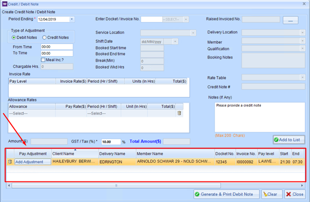Click the scroll right arrow under list
Image resolution: width=310 pixels, height=202 pixels.
point(302,186)
